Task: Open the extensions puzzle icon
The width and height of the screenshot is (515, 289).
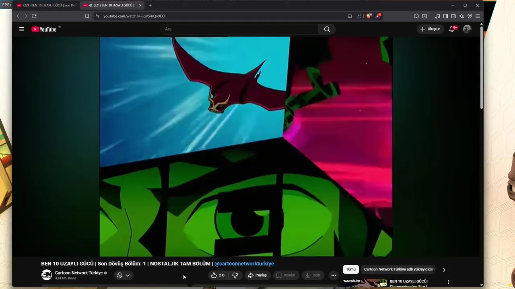Action: [416, 16]
